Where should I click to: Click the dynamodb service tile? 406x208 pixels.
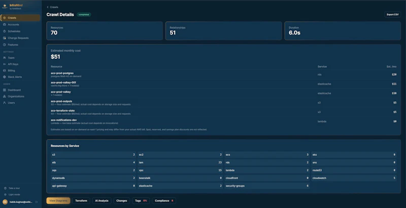point(93,178)
